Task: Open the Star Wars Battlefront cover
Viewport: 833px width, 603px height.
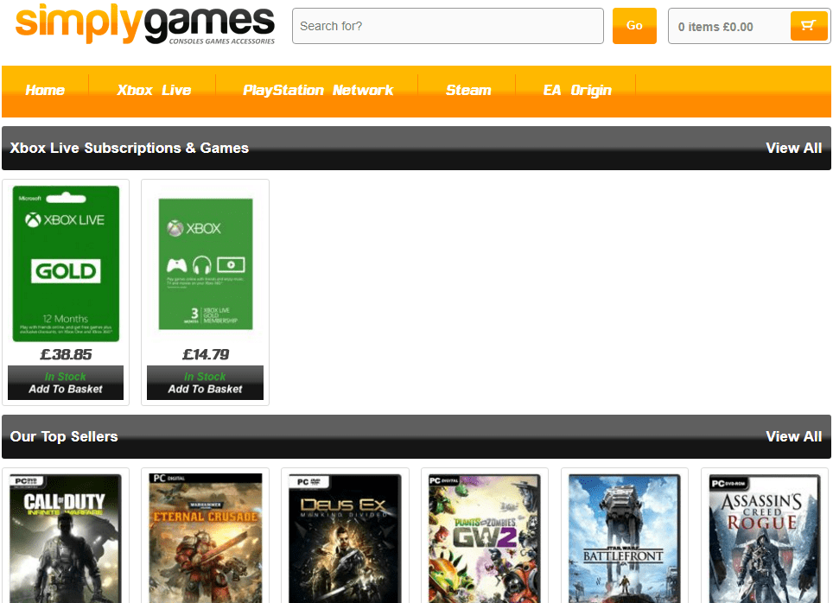Action: (x=624, y=539)
